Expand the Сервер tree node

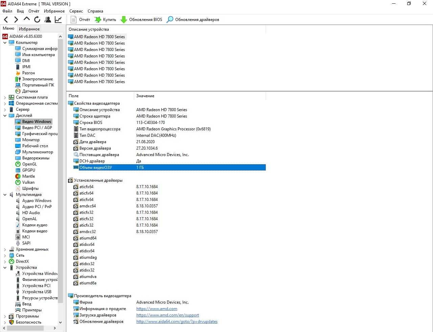pyautogui.click(x=5, y=109)
